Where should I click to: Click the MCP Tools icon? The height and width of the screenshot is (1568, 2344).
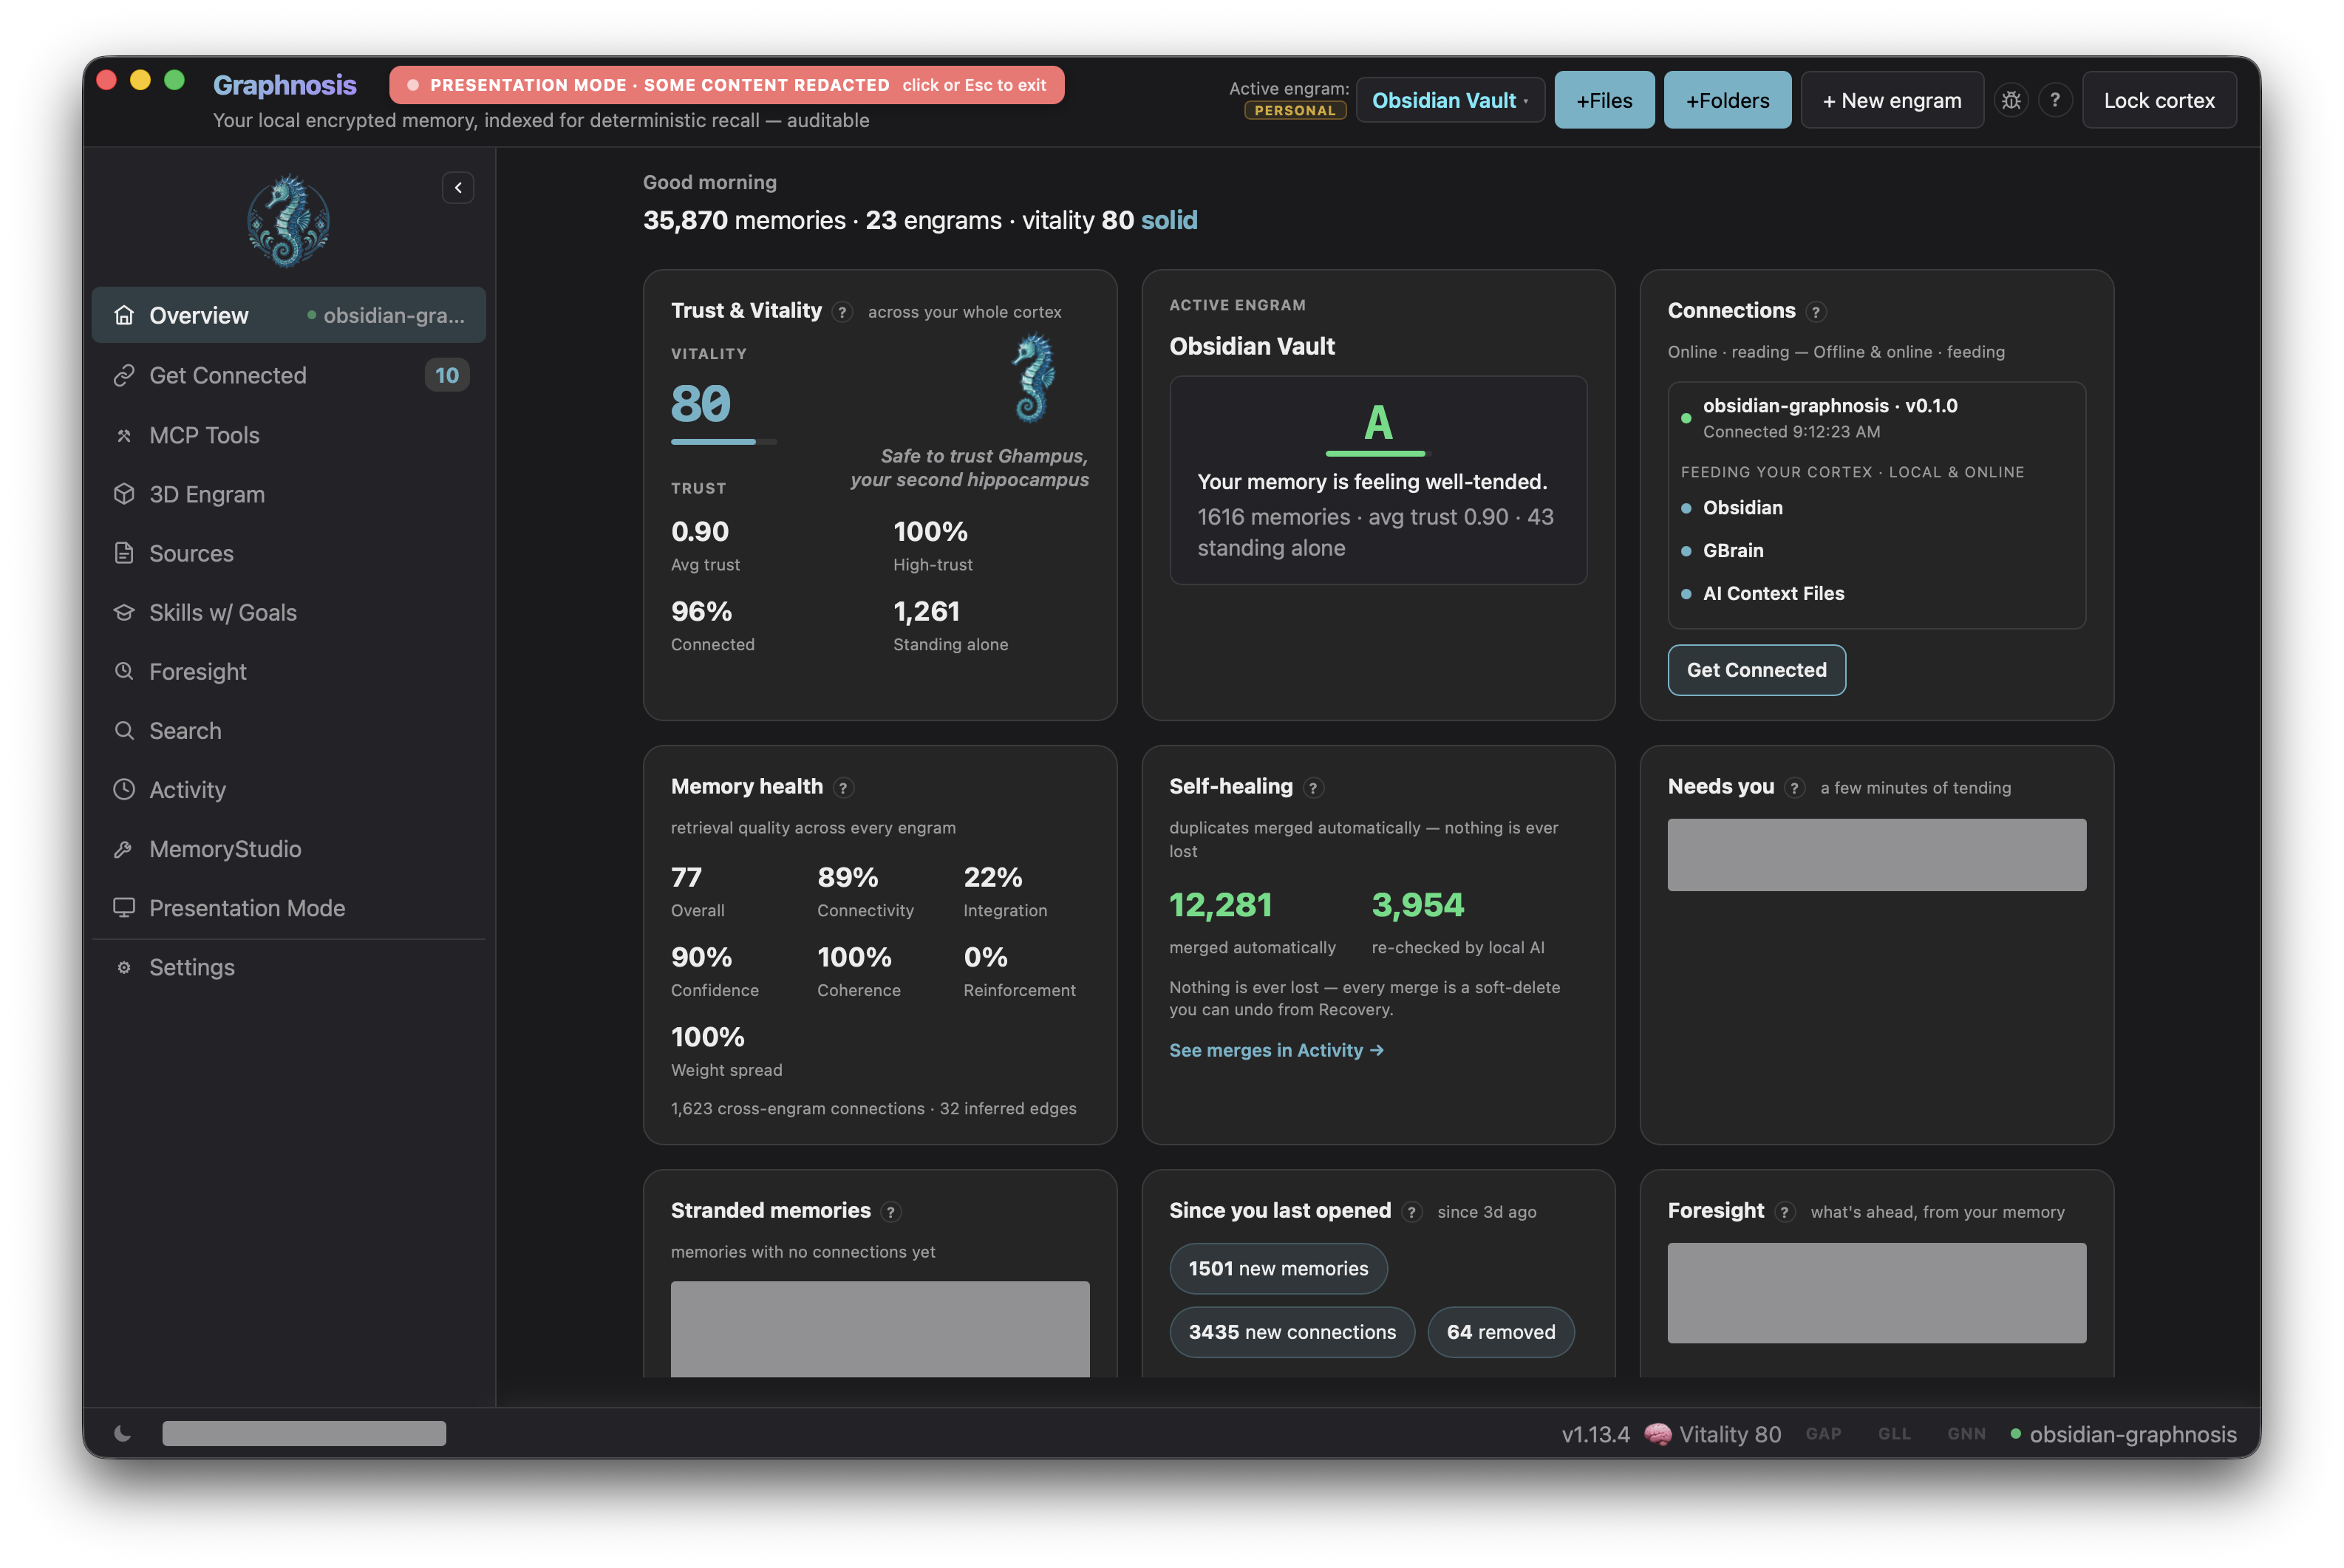tap(124, 435)
